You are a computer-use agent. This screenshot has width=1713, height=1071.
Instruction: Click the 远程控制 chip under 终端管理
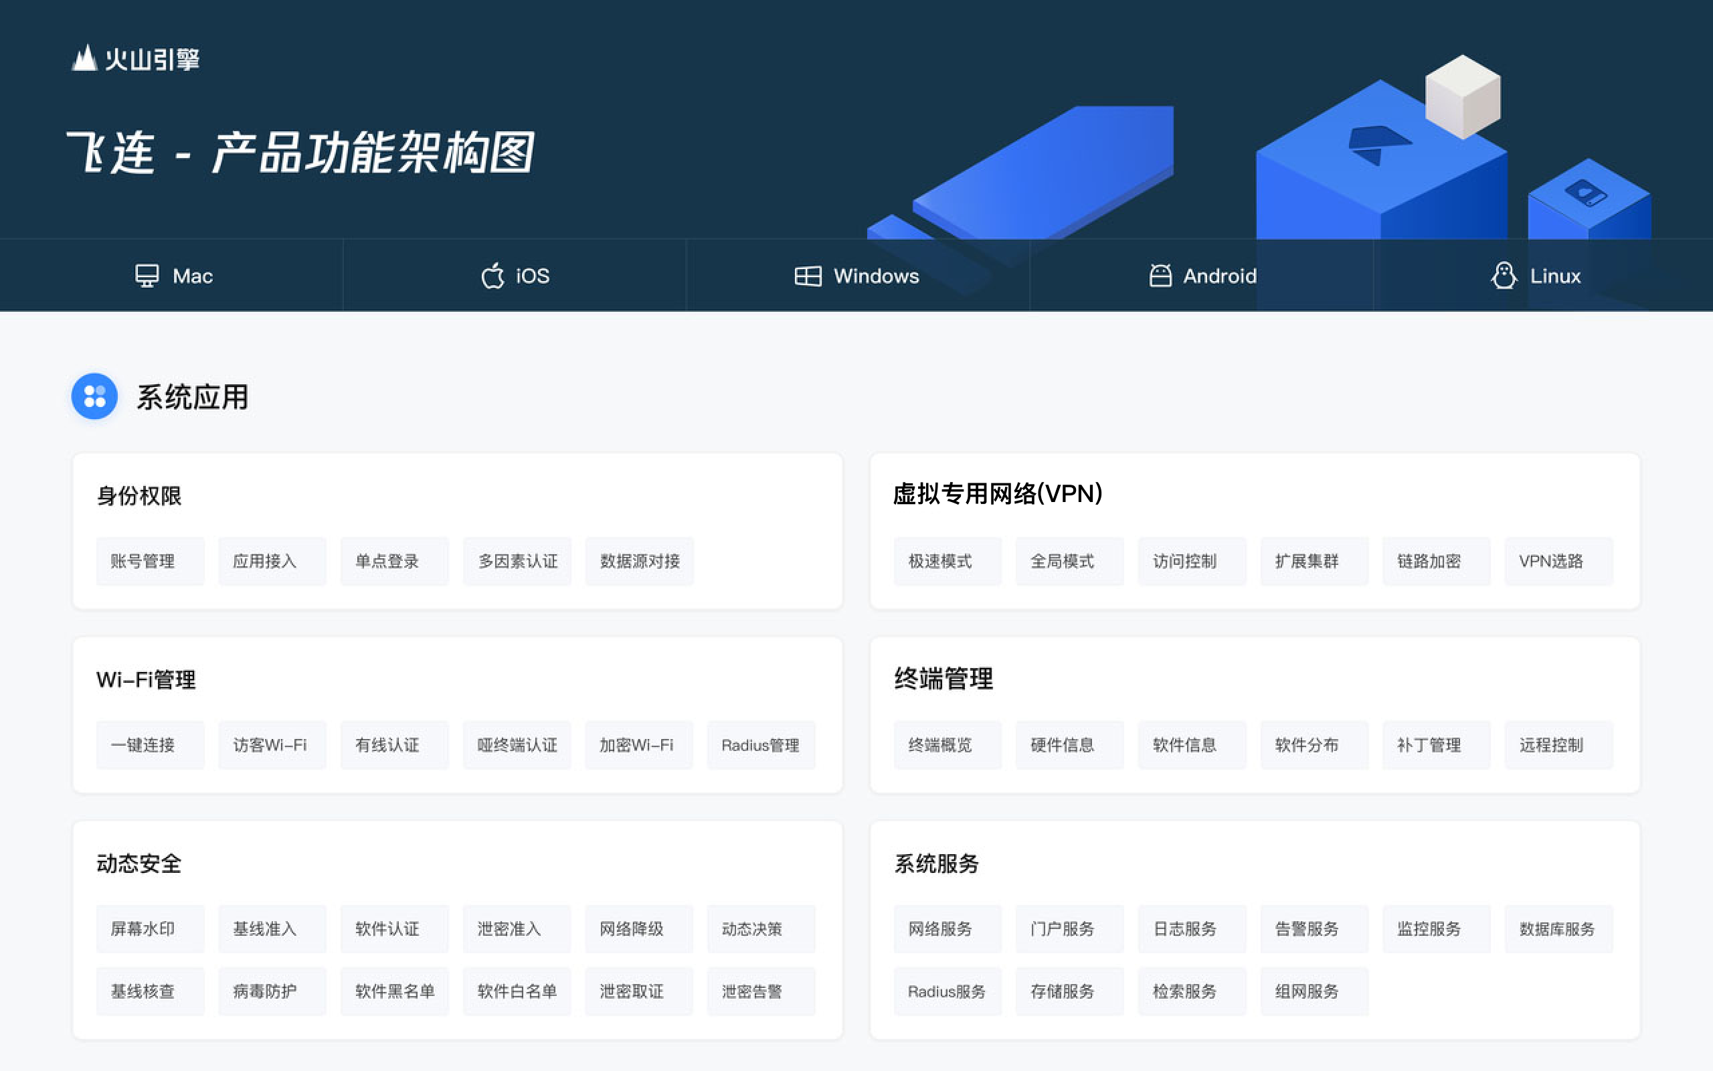[1558, 744]
